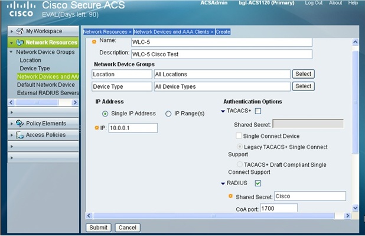Click the Create breadcrumb
The image size is (365, 236).
[223, 32]
